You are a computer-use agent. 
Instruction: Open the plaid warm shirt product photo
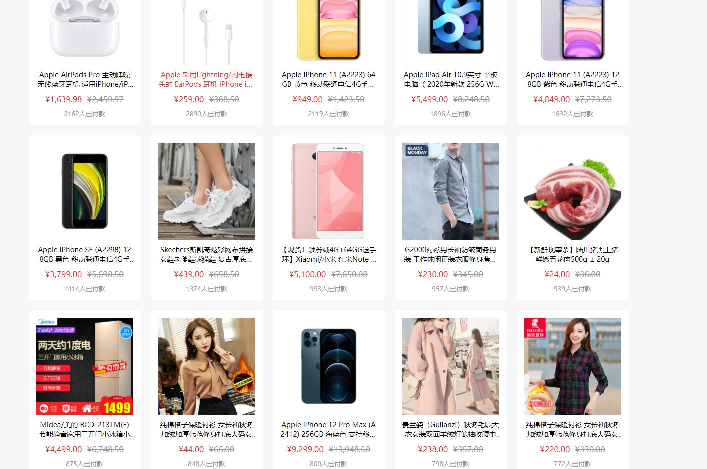point(573,366)
